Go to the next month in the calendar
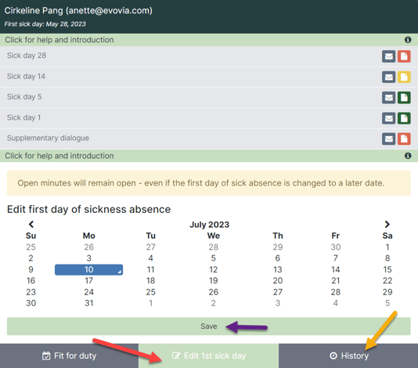This screenshot has width=418, height=368. 387,224
